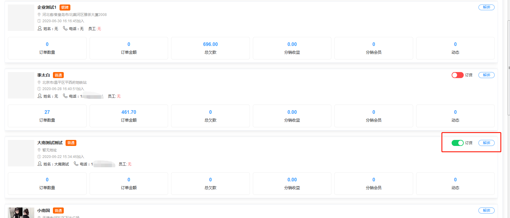Open 大南测试测试 customer name
This screenshot has width=510, height=218.
pos(50,143)
